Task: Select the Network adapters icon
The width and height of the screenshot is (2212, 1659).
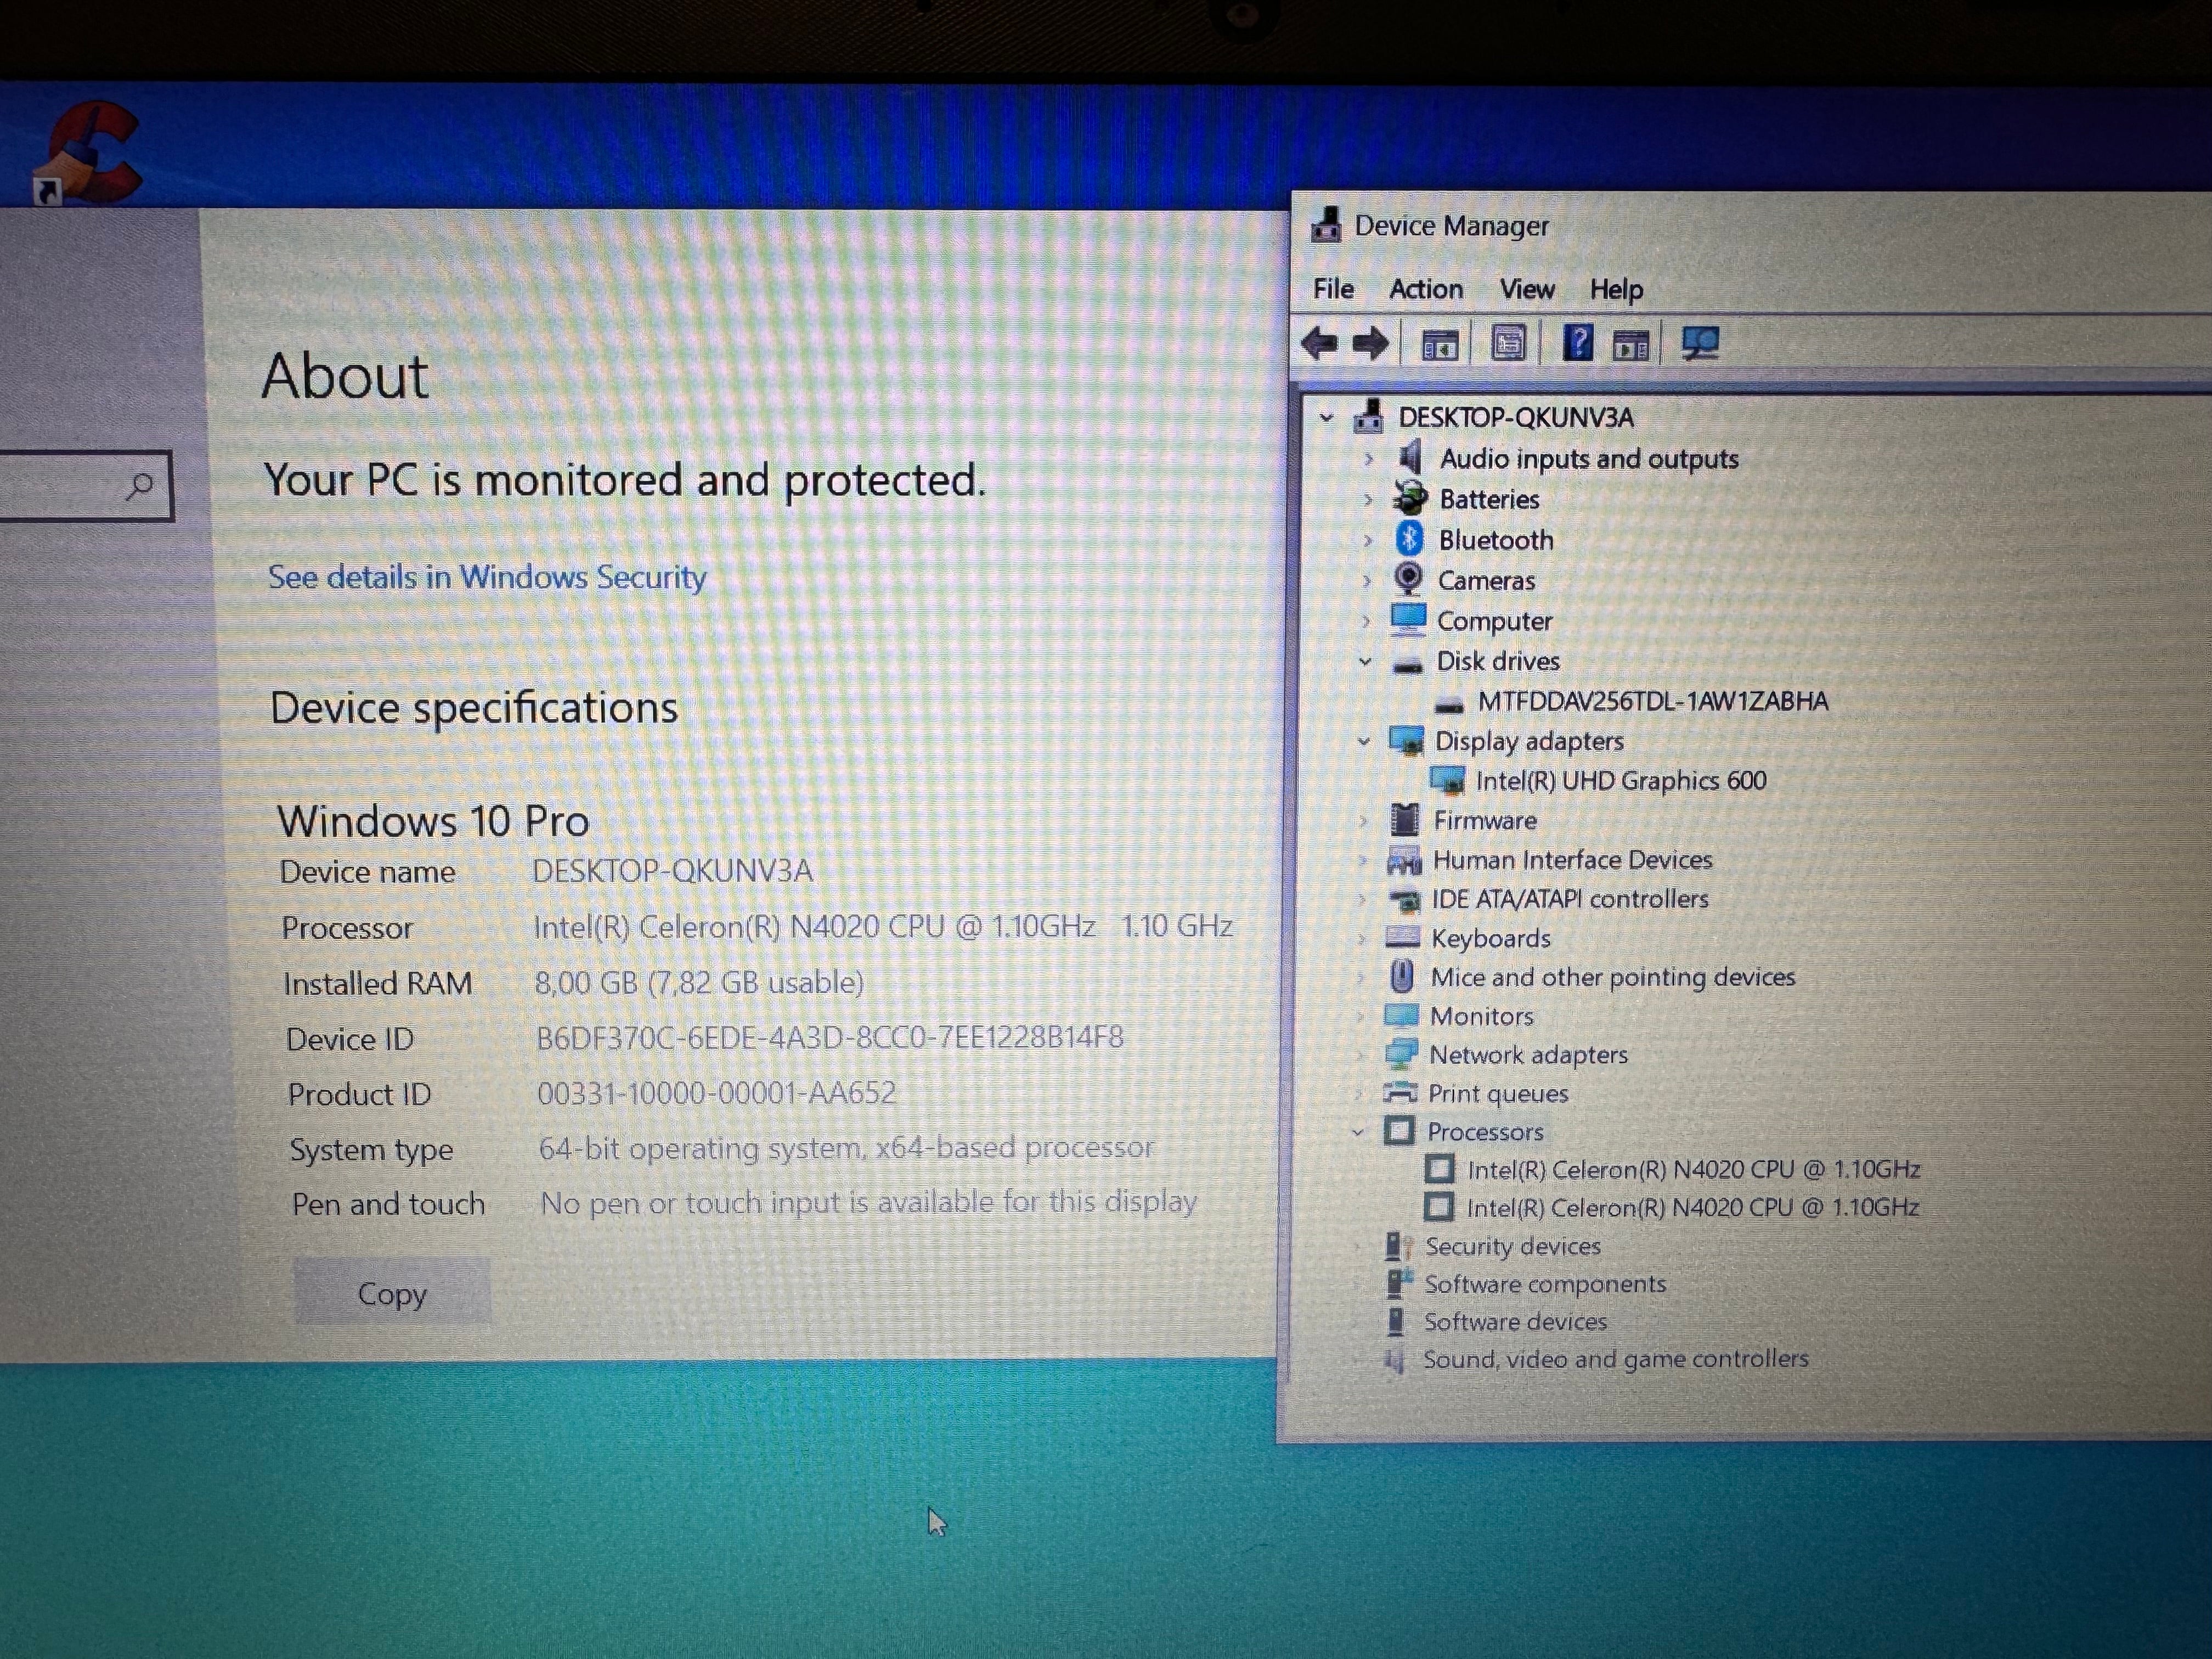Action: click(1401, 1054)
